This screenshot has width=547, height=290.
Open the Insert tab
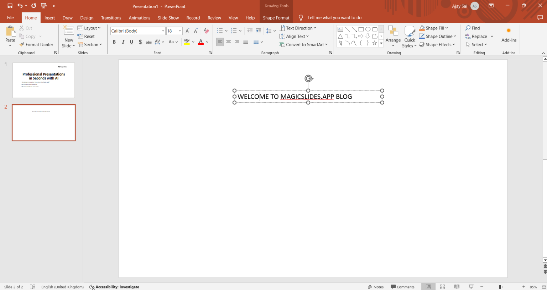[50, 18]
